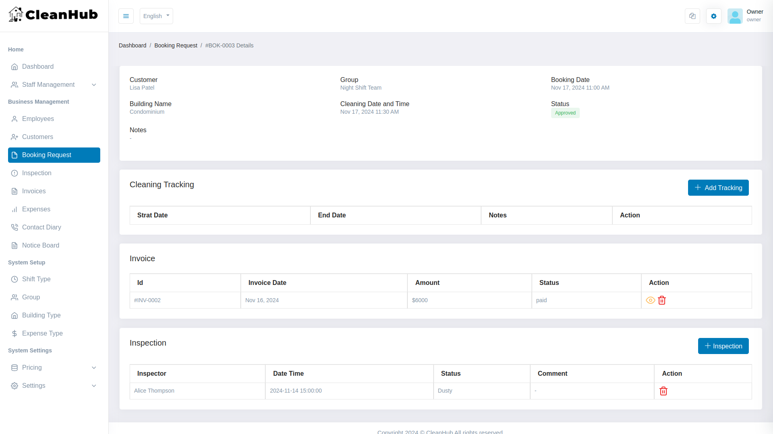
Task: View invoice #INV-0002 with the eye icon
Action: pos(651,300)
